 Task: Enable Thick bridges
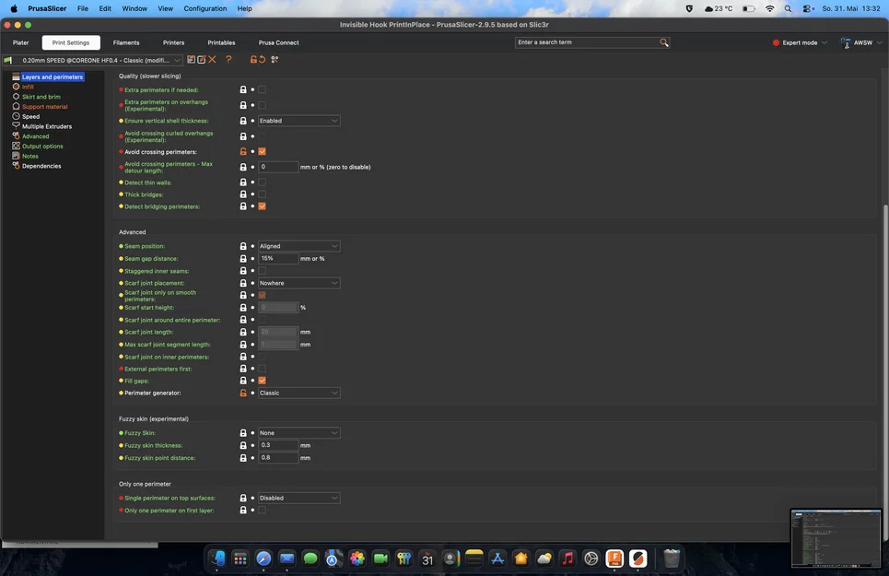(262, 194)
